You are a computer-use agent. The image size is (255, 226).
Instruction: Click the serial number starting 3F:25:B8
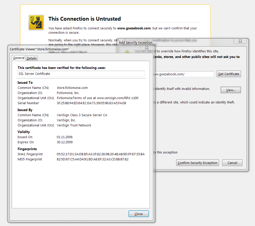pos(91,103)
